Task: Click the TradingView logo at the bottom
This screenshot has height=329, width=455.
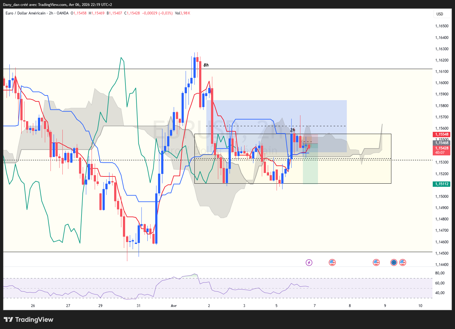Action: (29, 320)
